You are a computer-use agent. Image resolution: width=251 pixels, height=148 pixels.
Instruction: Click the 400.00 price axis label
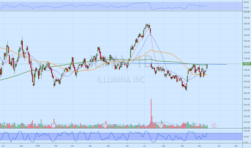click(x=247, y=12)
